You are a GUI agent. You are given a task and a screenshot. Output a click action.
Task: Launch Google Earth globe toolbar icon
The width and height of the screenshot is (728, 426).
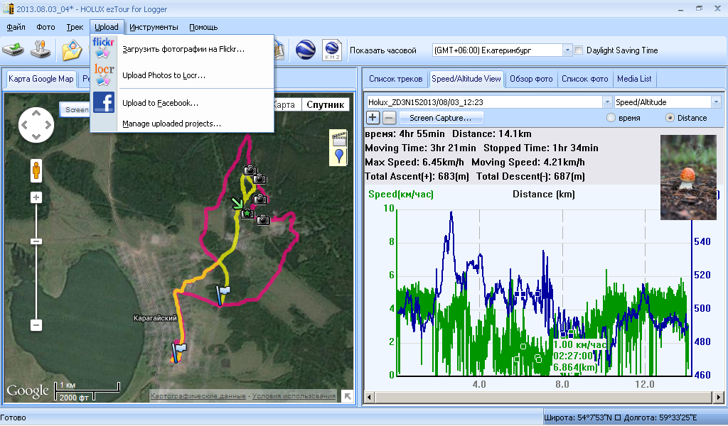tap(306, 50)
